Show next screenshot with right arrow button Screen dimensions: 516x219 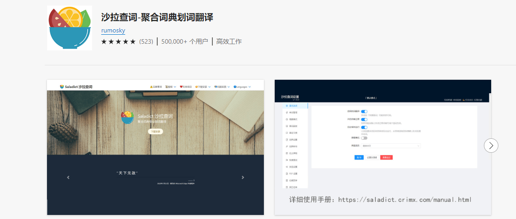click(x=491, y=146)
